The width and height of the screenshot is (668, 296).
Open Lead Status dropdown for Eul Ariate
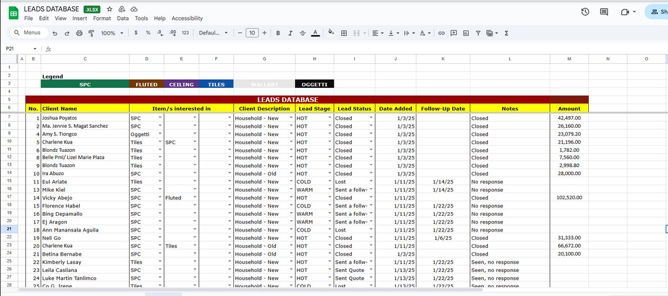coord(371,182)
